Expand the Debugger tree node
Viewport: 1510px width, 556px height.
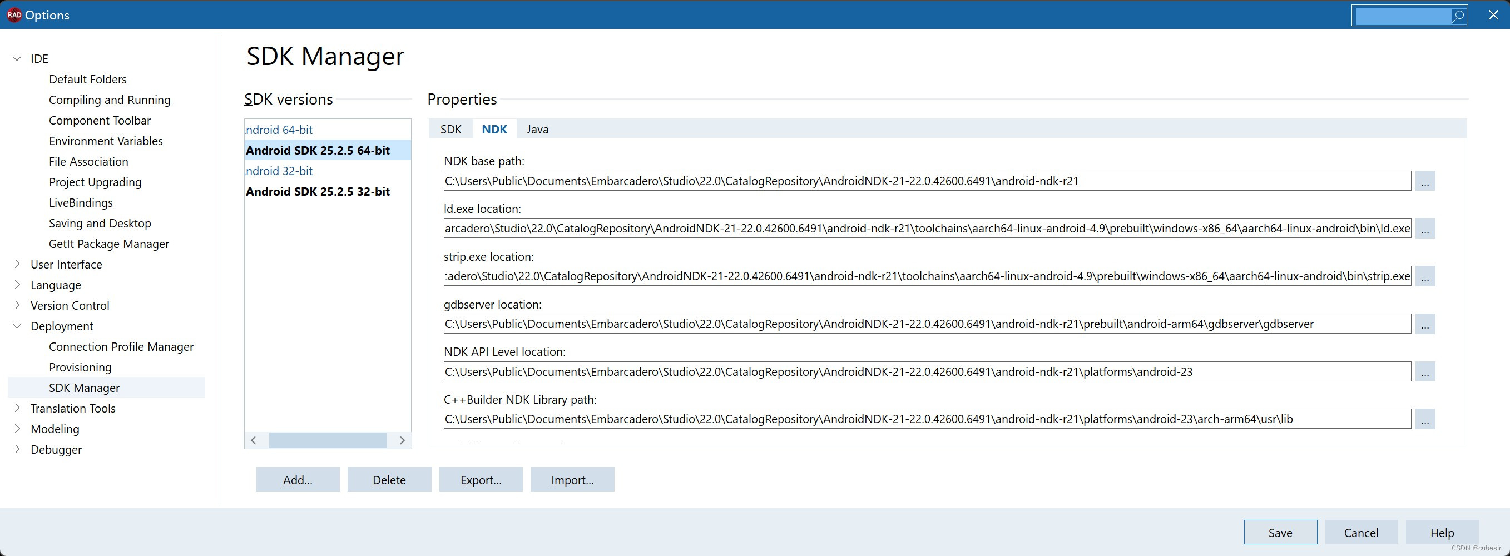tap(18, 449)
